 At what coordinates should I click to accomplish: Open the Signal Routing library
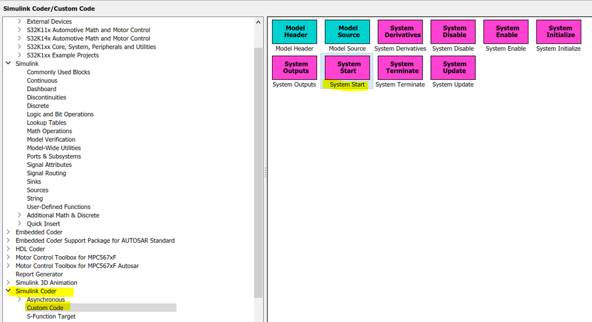[x=46, y=173]
